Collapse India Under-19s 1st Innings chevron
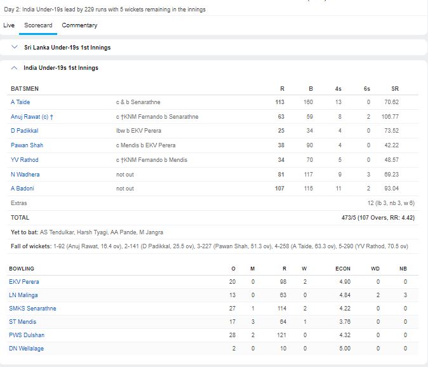Viewport: 428px width, 367px height. [x=14, y=68]
